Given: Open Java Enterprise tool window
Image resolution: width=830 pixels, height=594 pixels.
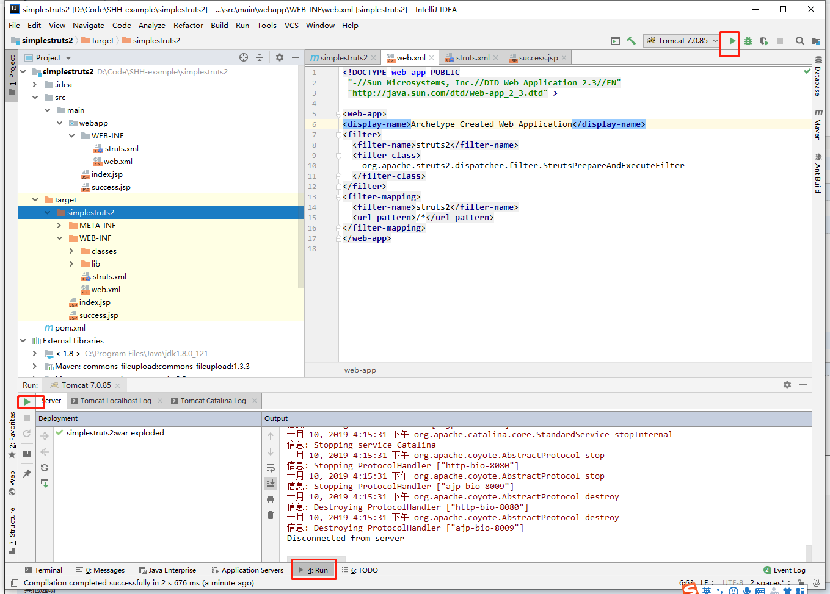Looking at the screenshot, I should tap(167, 570).
